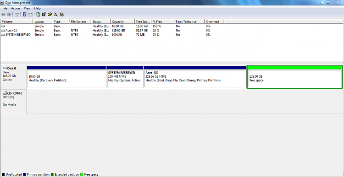Click the 82.87 GB free space cell

coord(142,30)
